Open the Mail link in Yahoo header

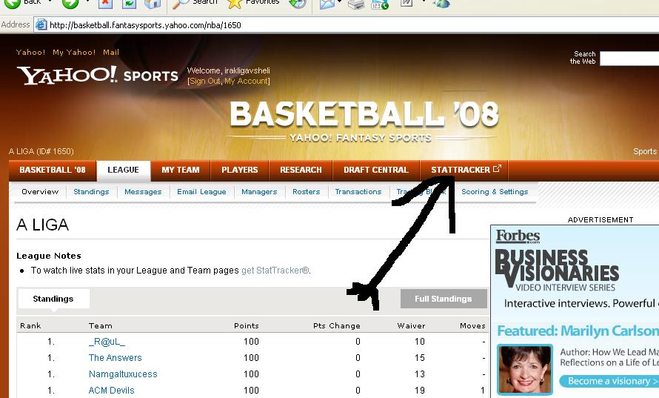click(x=111, y=52)
